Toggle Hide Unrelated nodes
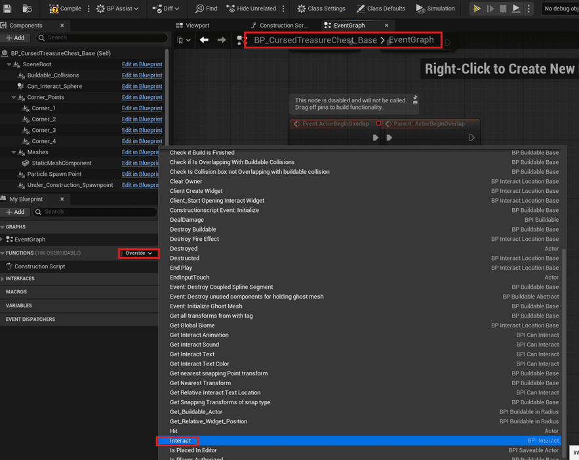The height and width of the screenshot is (460, 579). point(251,8)
